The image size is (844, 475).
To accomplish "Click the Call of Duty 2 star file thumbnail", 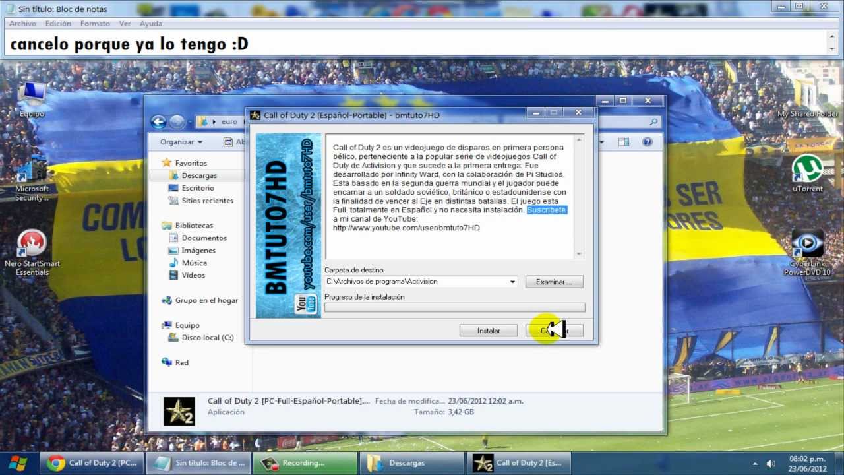I will (179, 410).
